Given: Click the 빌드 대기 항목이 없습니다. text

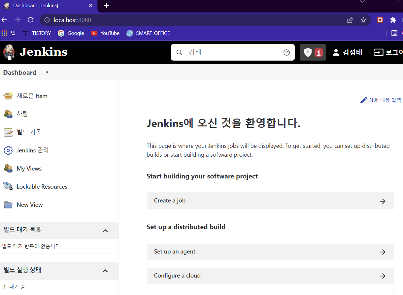Looking at the screenshot, I should 32,246.
